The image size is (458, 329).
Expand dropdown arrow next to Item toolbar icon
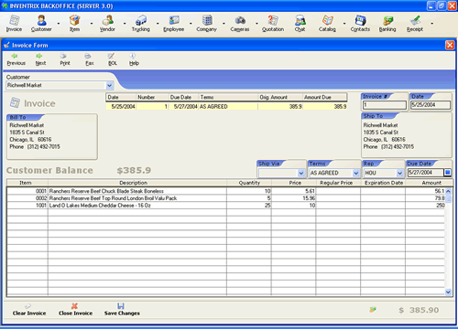tap(92, 24)
